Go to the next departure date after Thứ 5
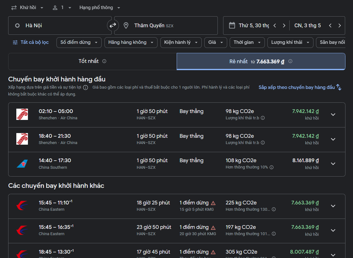Screen dimensions: 353x258 click(284, 26)
